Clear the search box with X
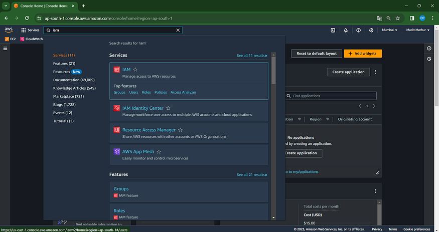The width and height of the screenshot is (439, 232). pyautogui.click(x=178, y=30)
